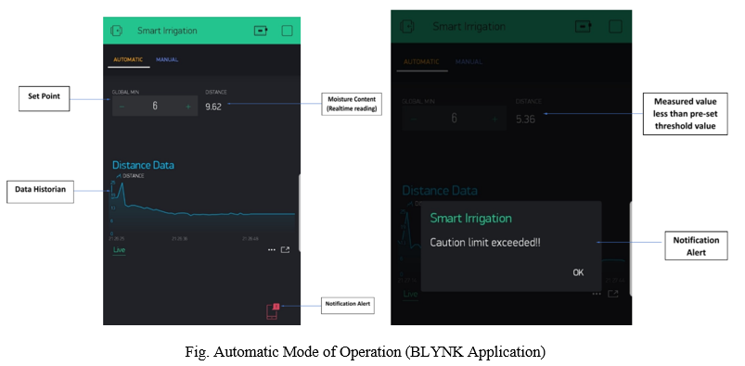The height and width of the screenshot is (366, 745).
Task: Click the Distance Data chart title
Action: (x=143, y=165)
